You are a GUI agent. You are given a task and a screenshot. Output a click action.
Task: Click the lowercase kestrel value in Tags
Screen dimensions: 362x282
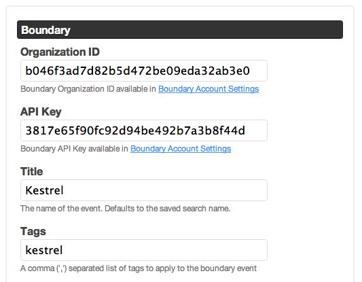(44, 250)
